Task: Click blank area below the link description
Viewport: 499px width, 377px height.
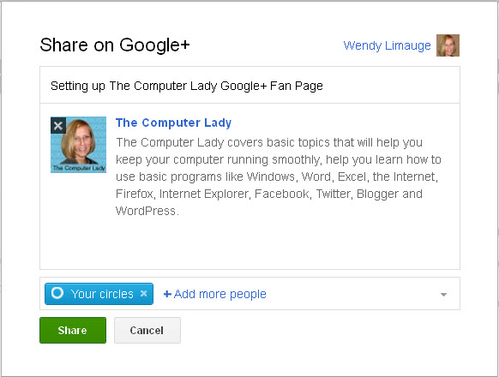Action: click(249, 243)
